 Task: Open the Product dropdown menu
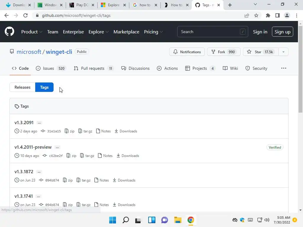[32, 32]
